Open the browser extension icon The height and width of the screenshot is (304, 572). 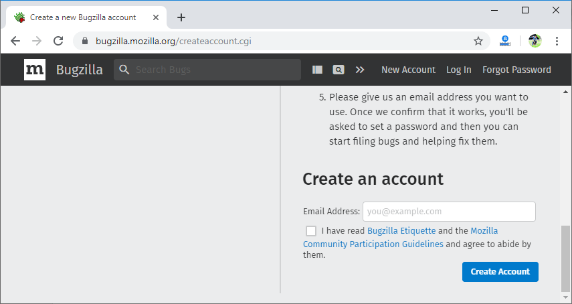click(x=505, y=41)
